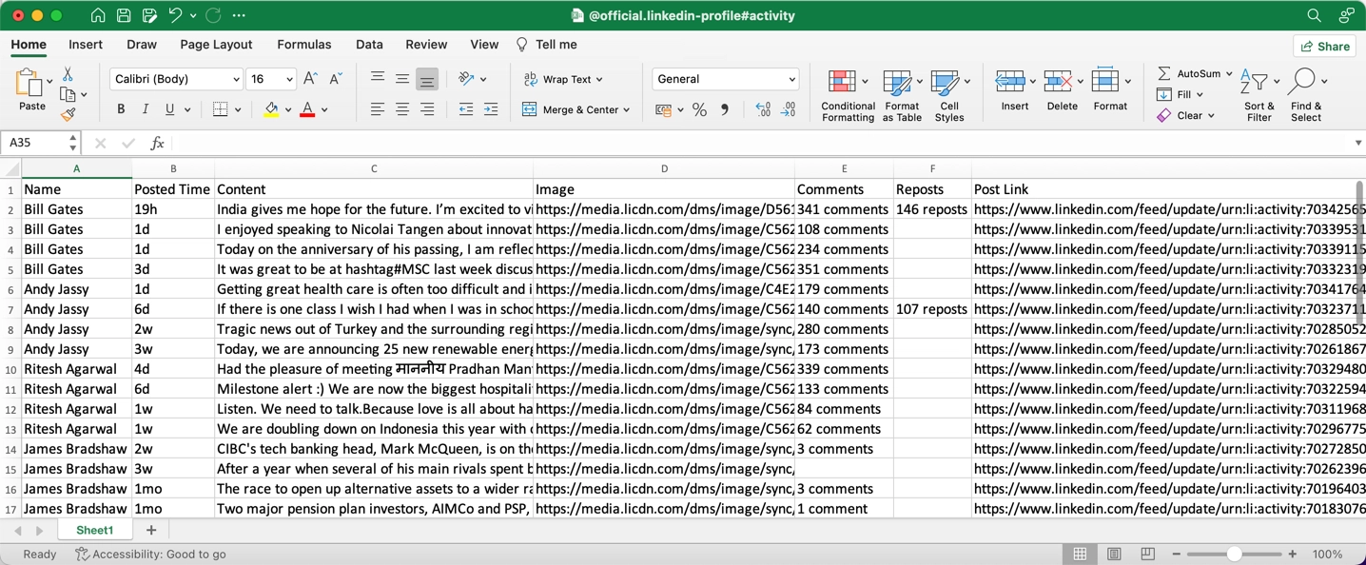Expand the Merge & Center dropdown arrow
Screen dimensions: 1366x565
pyautogui.click(x=626, y=110)
